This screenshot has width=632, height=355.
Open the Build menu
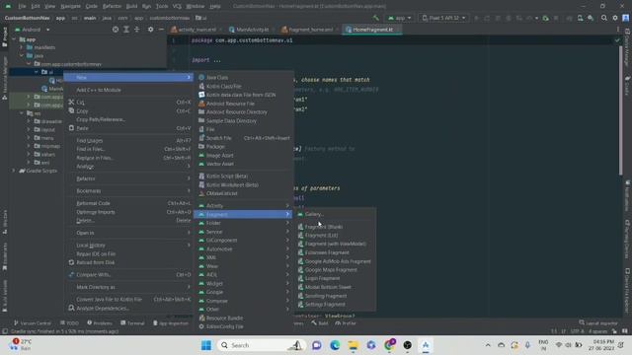(x=131, y=6)
